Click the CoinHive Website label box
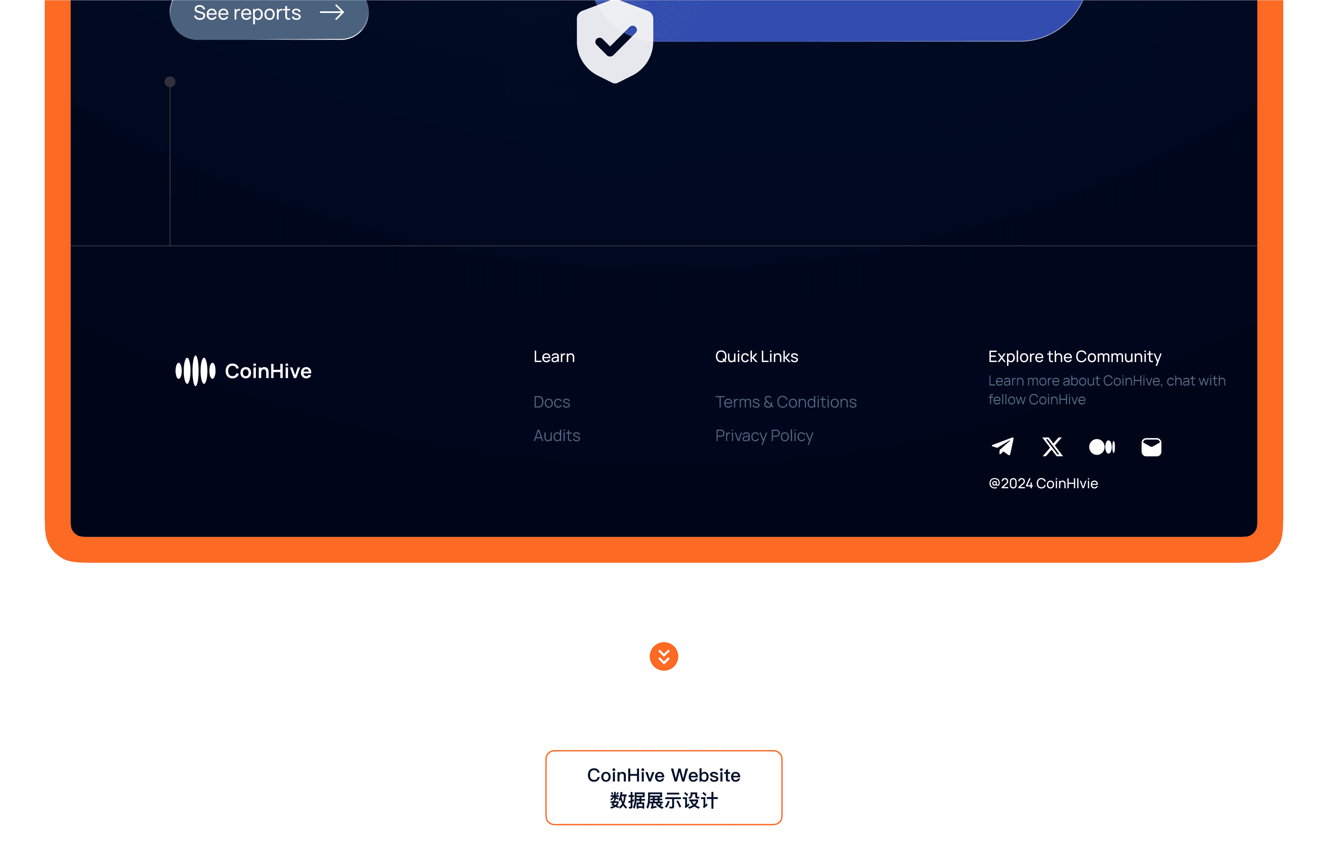Viewport: 1328px width, 850px height. pyautogui.click(x=664, y=788)
